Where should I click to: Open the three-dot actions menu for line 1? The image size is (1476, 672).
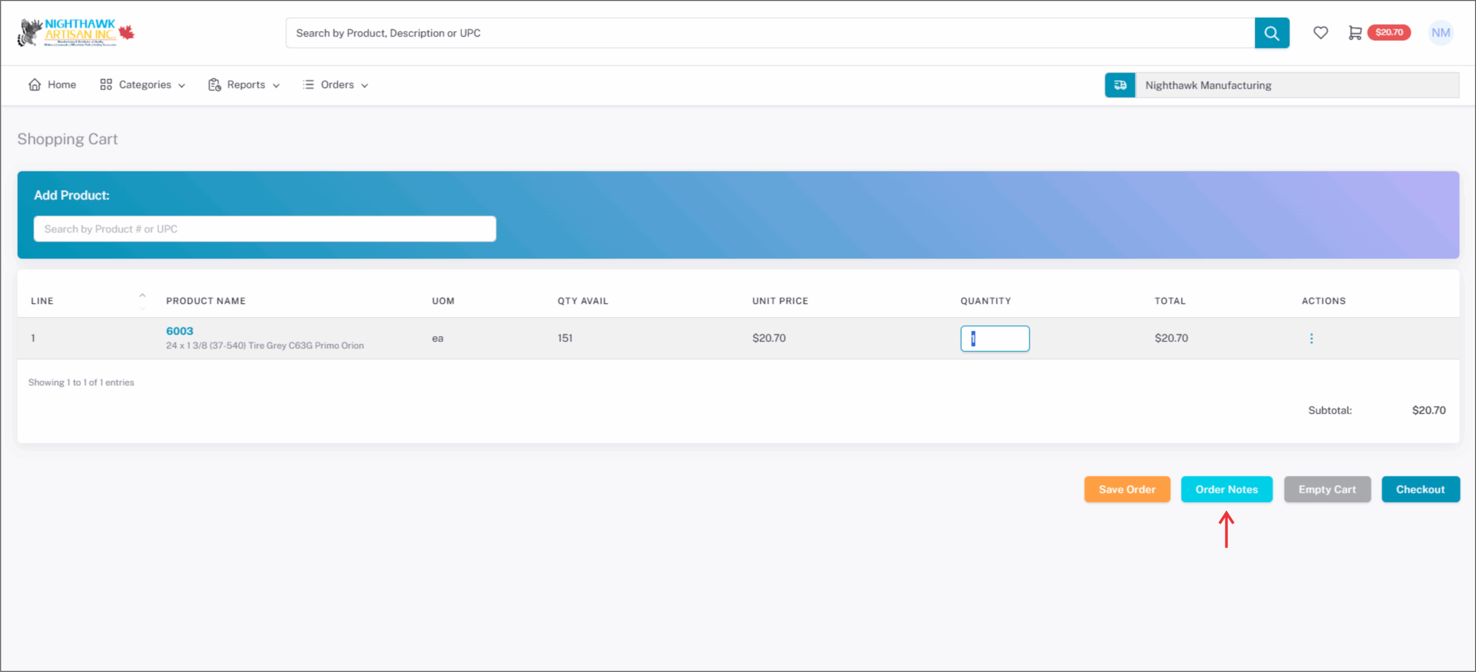coord(1311,338)
